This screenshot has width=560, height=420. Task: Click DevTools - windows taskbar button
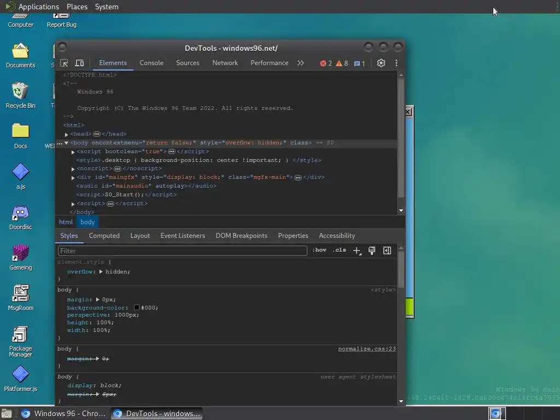[x=156, y=413]
